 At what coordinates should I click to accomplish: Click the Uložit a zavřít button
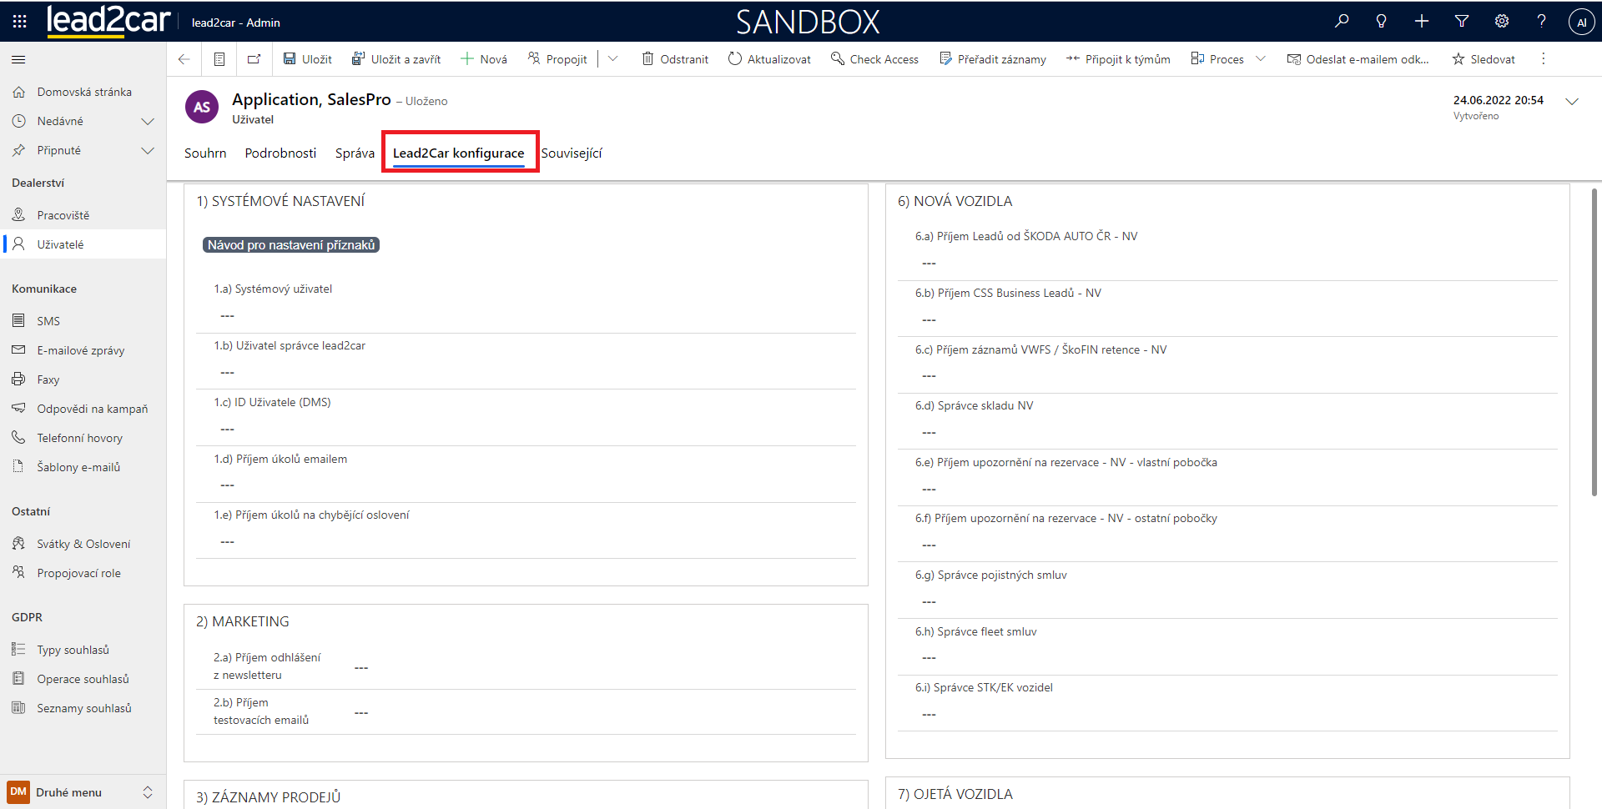tap(396, 59)
